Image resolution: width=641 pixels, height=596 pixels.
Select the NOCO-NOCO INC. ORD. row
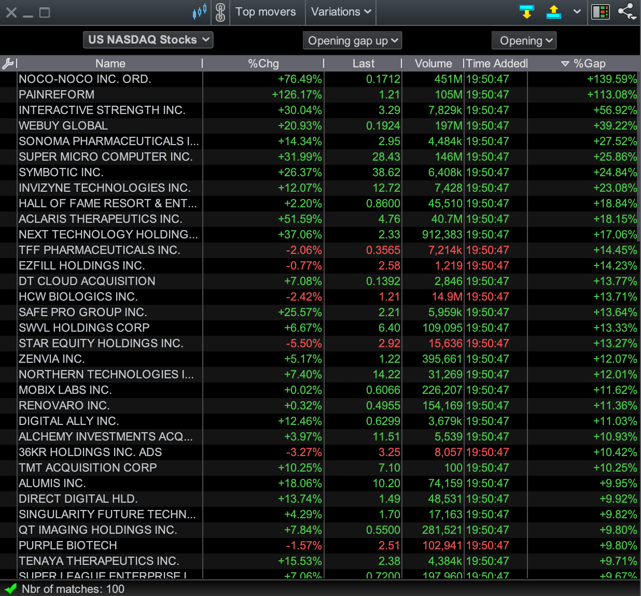pyautogui.click(x=319, y=79)
